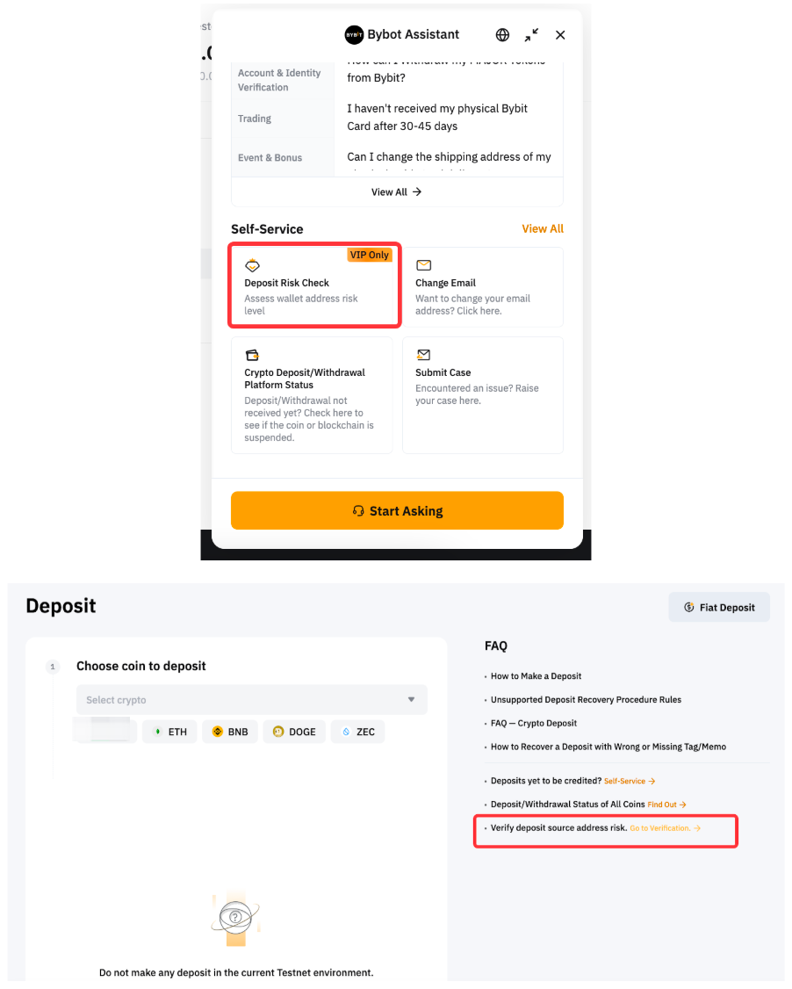Screen dimensions: 792x989
Task: Select the BNB coin chip
Action: pos(230,732)
